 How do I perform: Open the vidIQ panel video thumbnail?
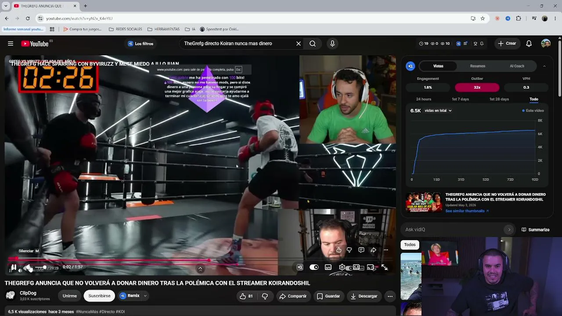click(424, 202)
